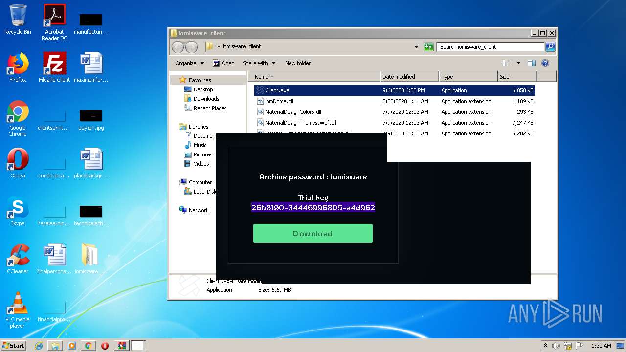Open Opera browser desktop shortcut
The image size is (626, 352).
(18, 163)
